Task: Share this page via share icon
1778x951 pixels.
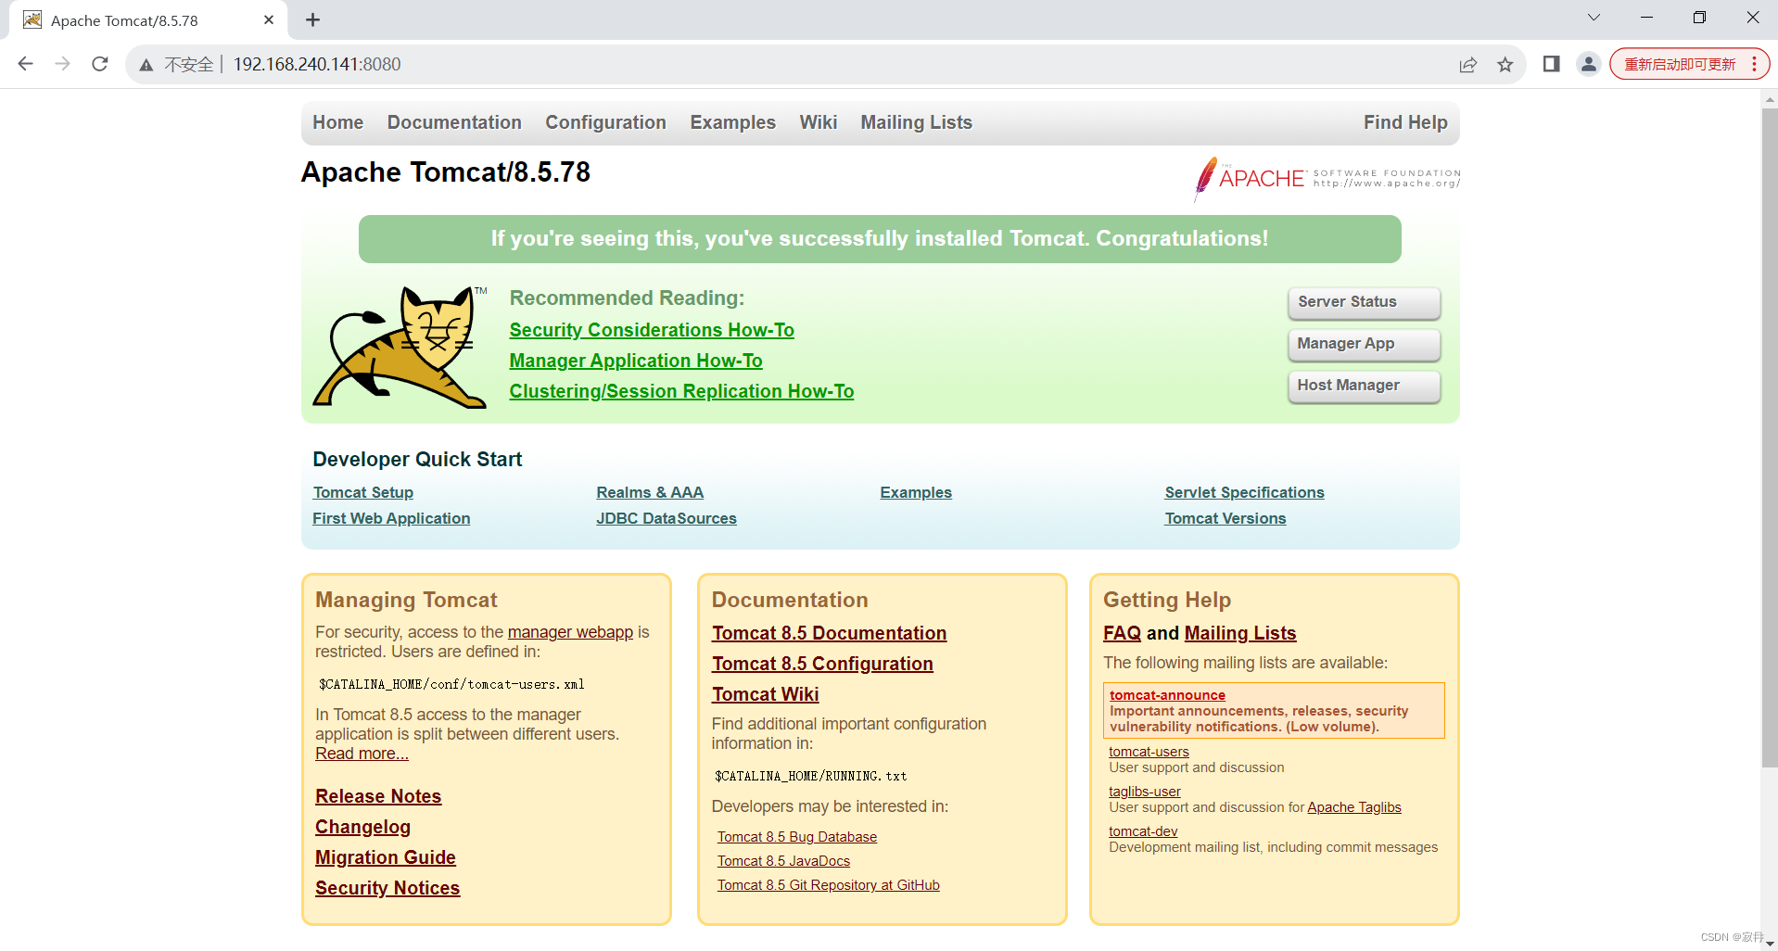Action: [1468, 64]
